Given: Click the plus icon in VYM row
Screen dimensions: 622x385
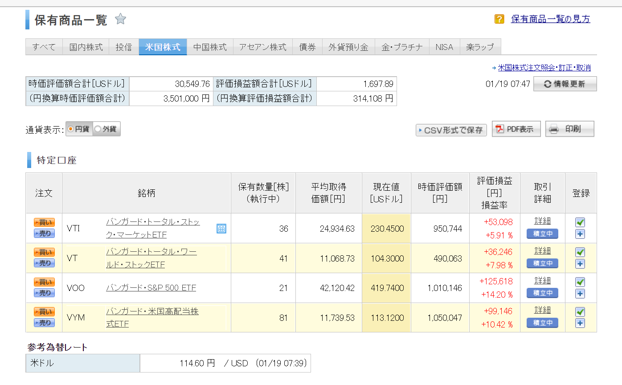Looking at the screenshot, I should pyautogui.click(x=580, y=323).
